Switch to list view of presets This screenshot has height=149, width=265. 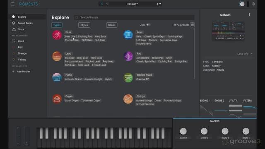coord(192,25)
